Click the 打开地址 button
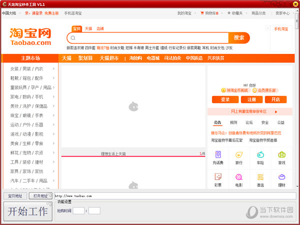Screen dimensions: 300x225 [40, 196]
